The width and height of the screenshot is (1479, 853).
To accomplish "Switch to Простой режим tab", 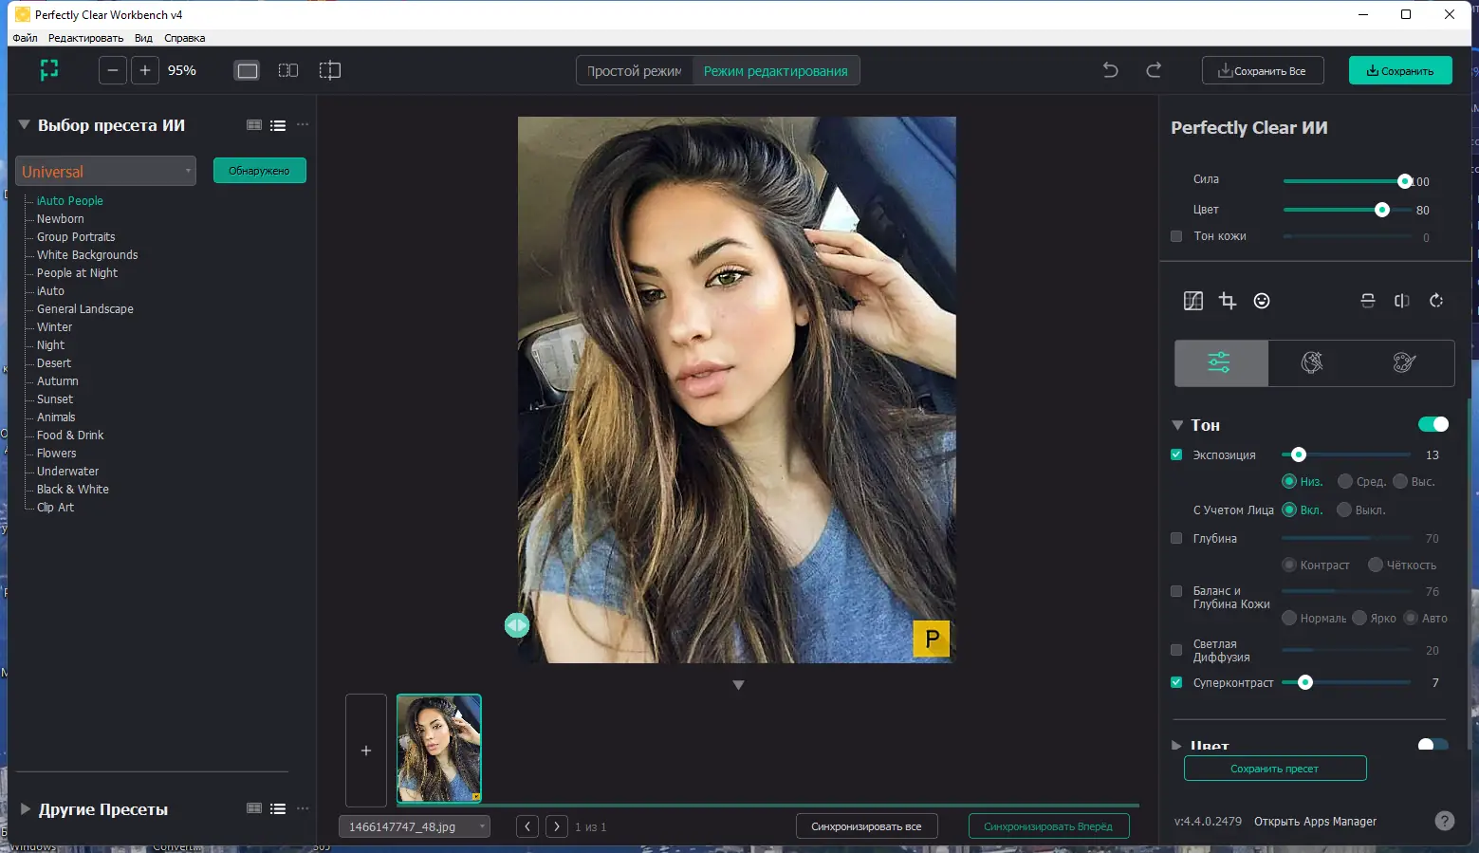I will (x=635, y=71).
